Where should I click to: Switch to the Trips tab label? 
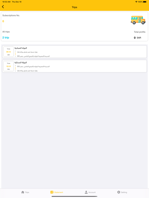pyautogui.click(x=27, y=192)
